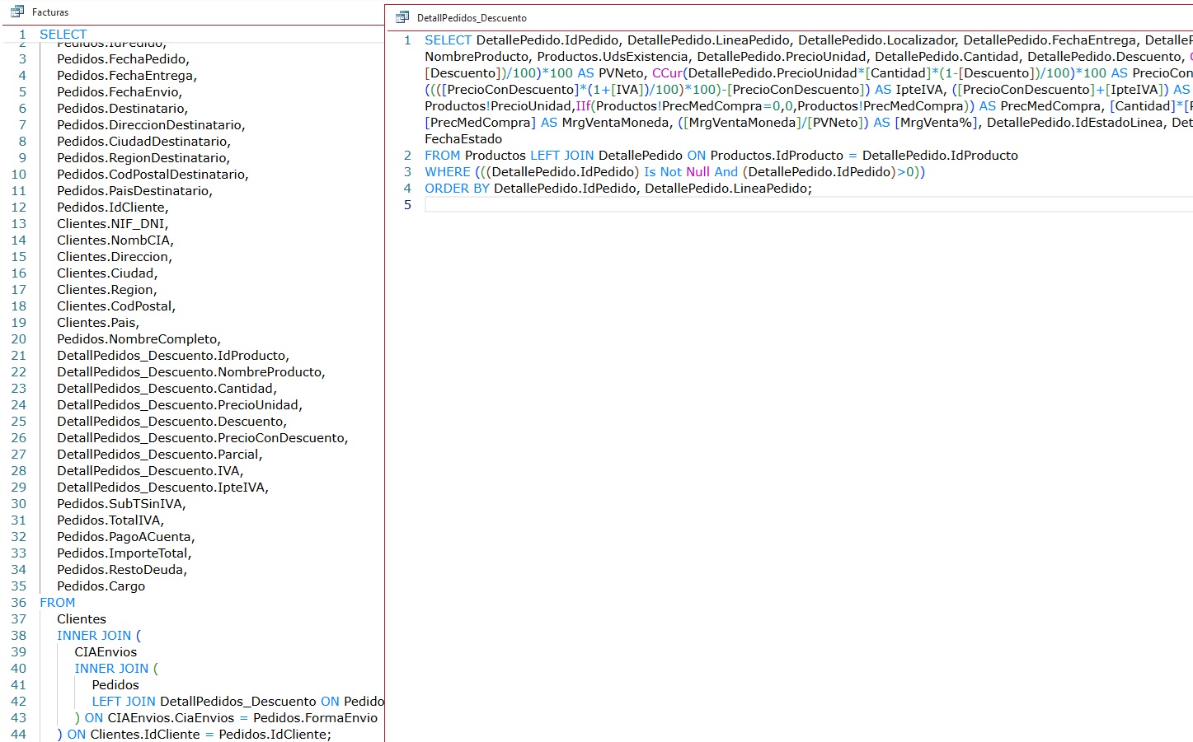Select the Facturas query tab
Image resolution: width=1193 pixels, height=742 pixels.
pyautogui.click(x=50, y=12)
